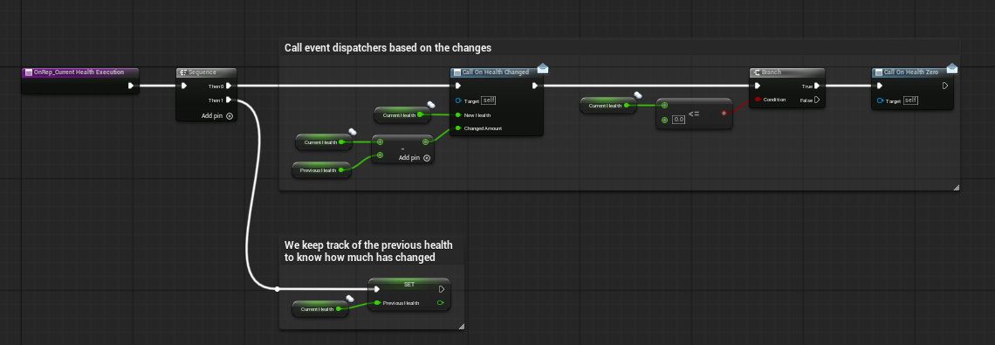
Task: Click the SET node's exec input pin
Action: coord(377,289)
